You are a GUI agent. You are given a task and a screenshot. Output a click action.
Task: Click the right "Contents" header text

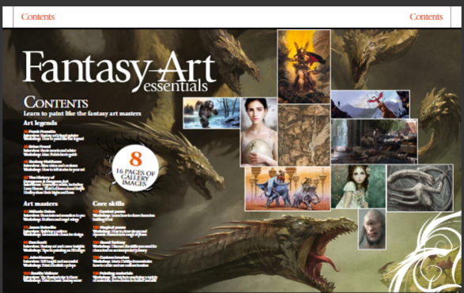tap(426, 17)
